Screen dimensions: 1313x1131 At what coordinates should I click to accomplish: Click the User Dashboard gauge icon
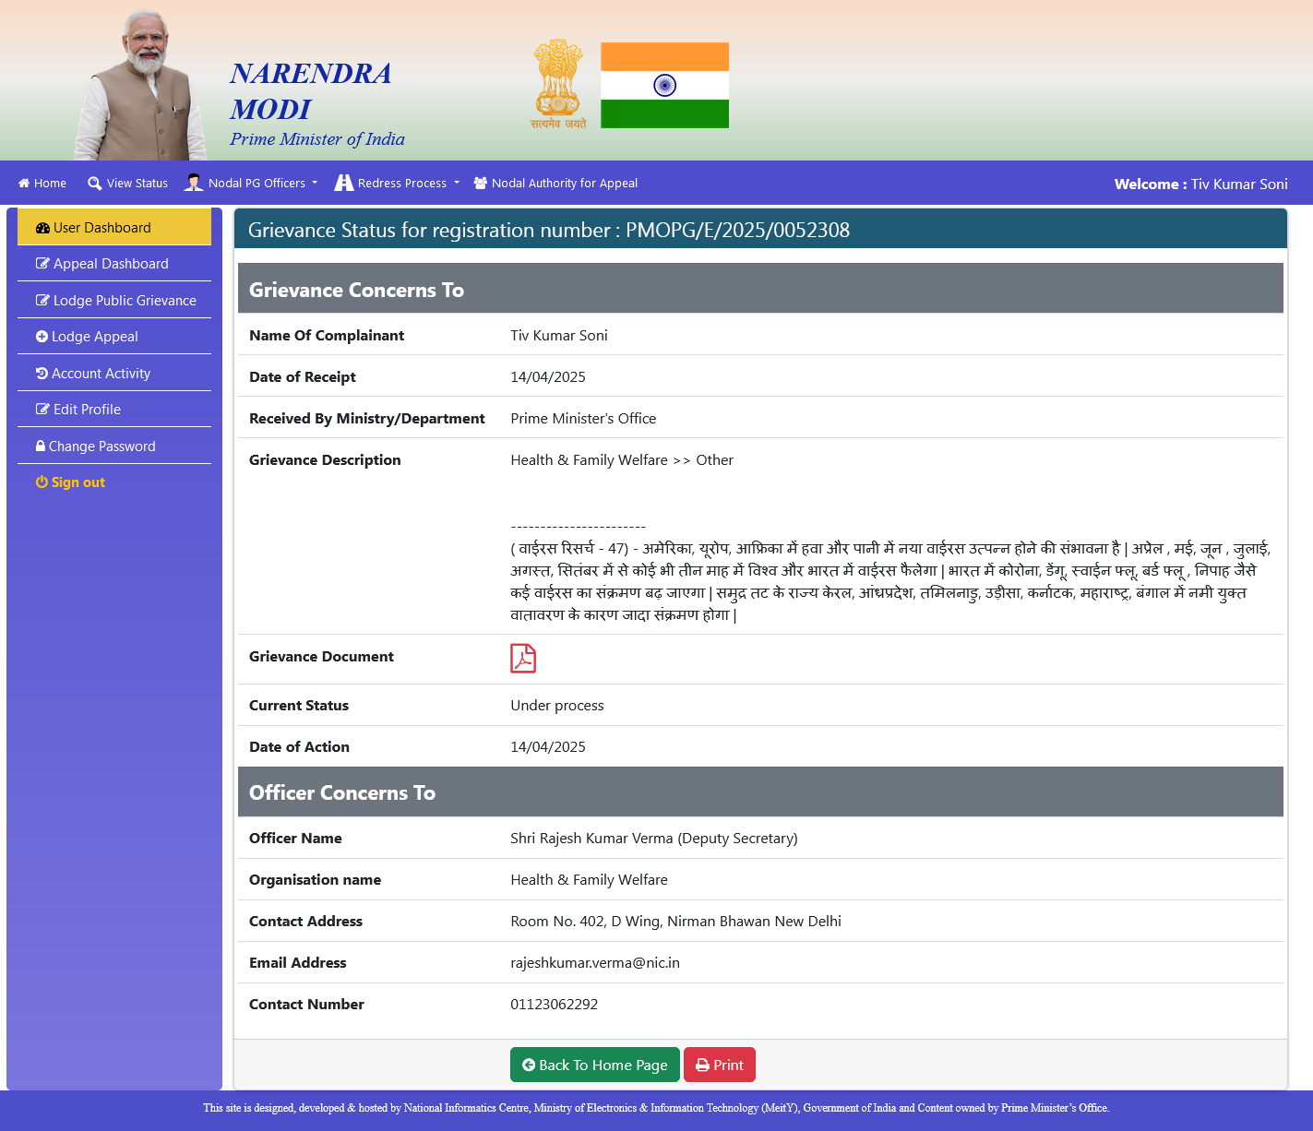click(x=42, y=228)
